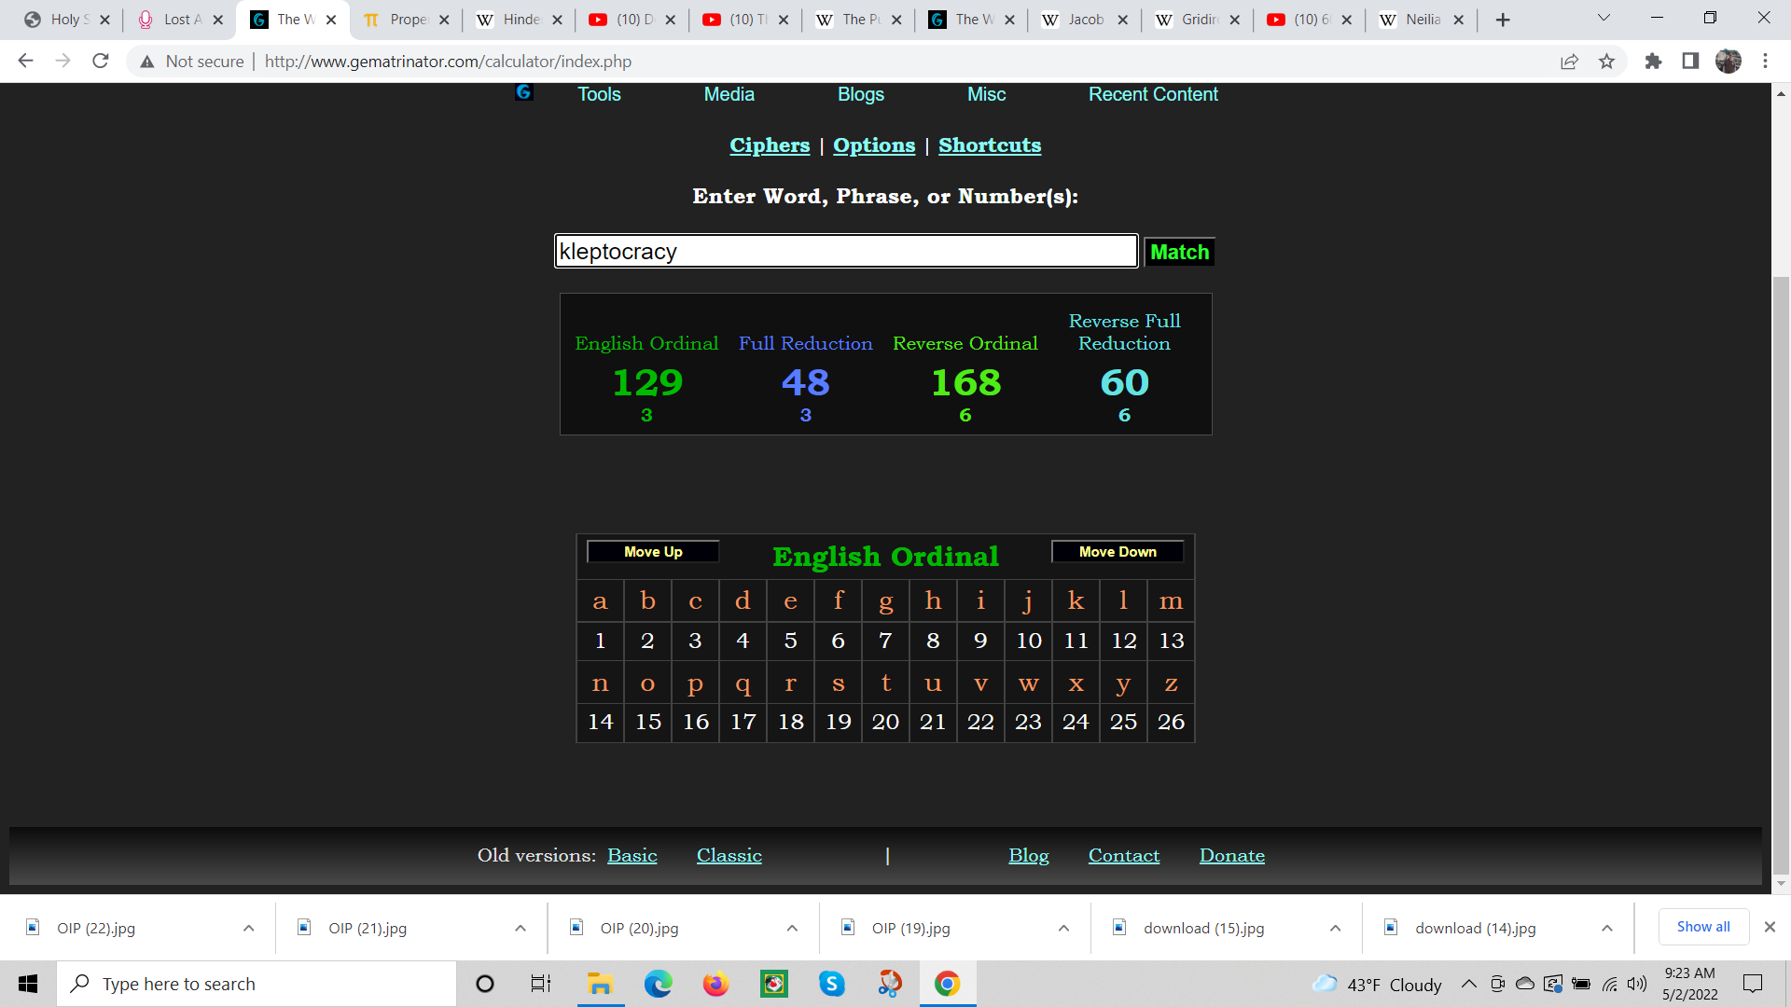Expand options for OIP (22).jpg download
Image resolution: width=1791 pixels, height=1007 pixels.
248,928
